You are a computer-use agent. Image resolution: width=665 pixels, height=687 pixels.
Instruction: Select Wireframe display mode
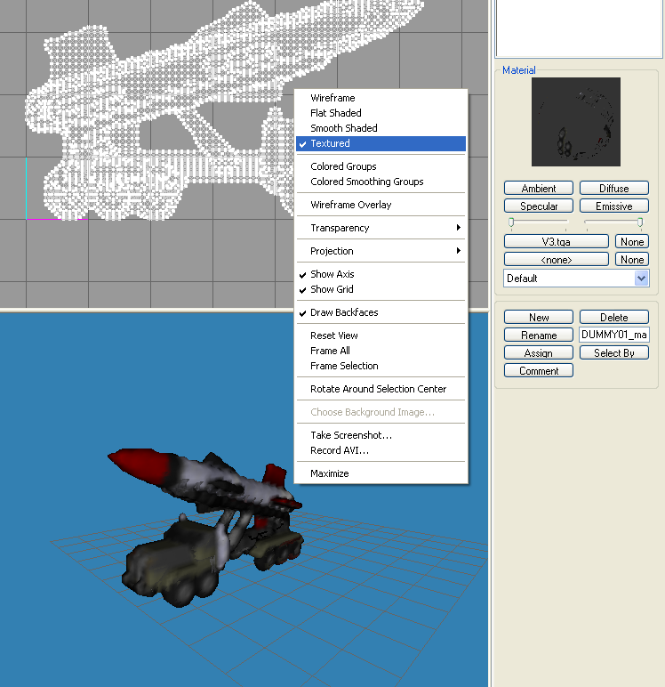click(381, 98)
